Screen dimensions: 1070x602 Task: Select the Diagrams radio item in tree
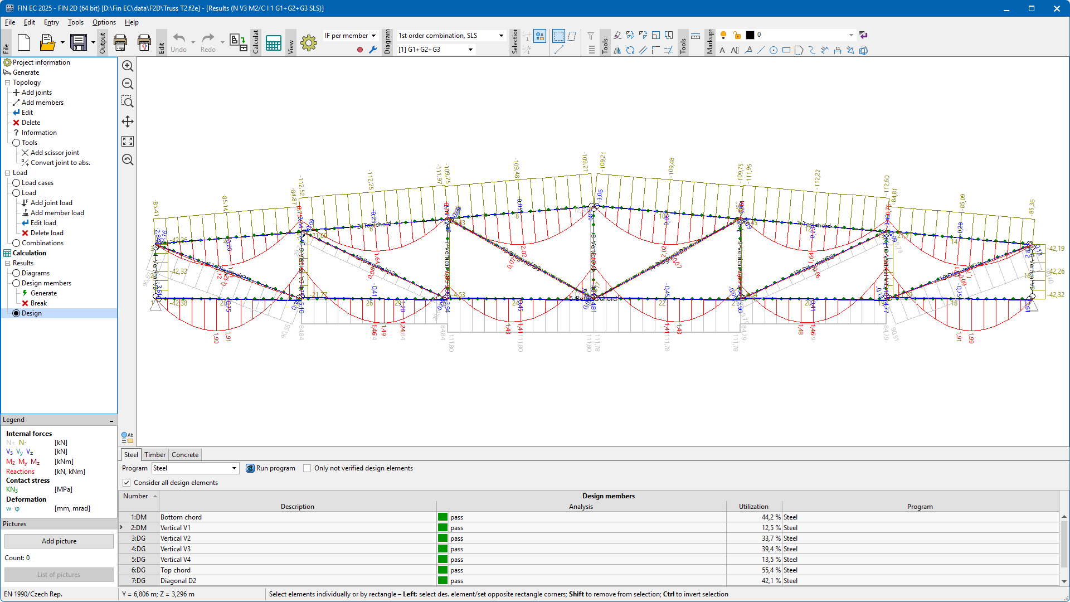click(16, 273)
